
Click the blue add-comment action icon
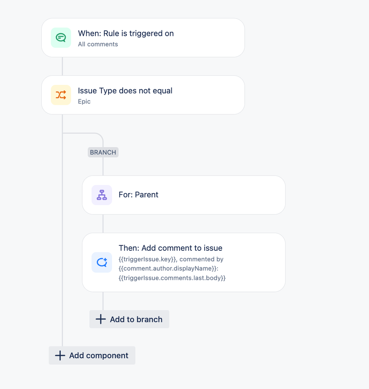[102, 262]
